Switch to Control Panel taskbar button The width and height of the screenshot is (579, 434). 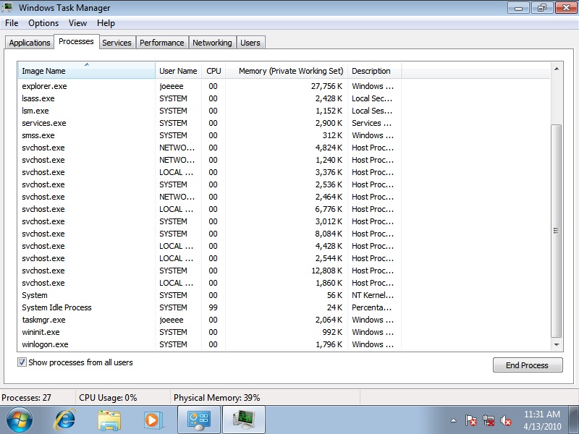[x=199, y=420]
